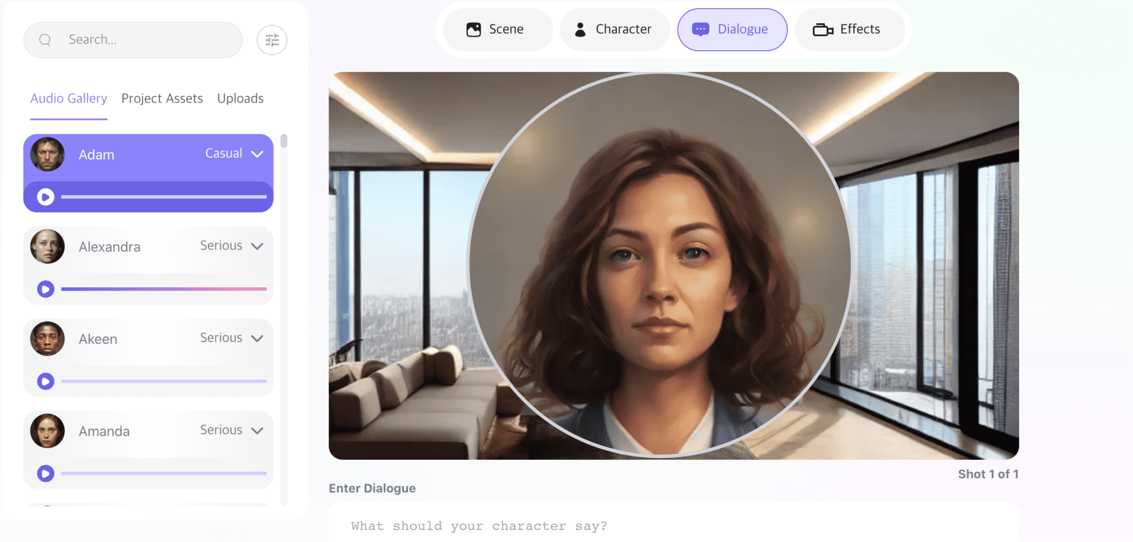Play Alexandra's voice preview
1133x542 pixels.
pos(46,289)
